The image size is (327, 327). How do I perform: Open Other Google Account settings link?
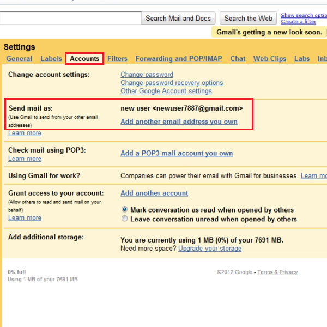(166, 91)
